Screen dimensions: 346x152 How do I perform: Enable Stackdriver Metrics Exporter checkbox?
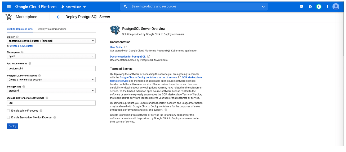pyautogui.click(x=8, y=117)
